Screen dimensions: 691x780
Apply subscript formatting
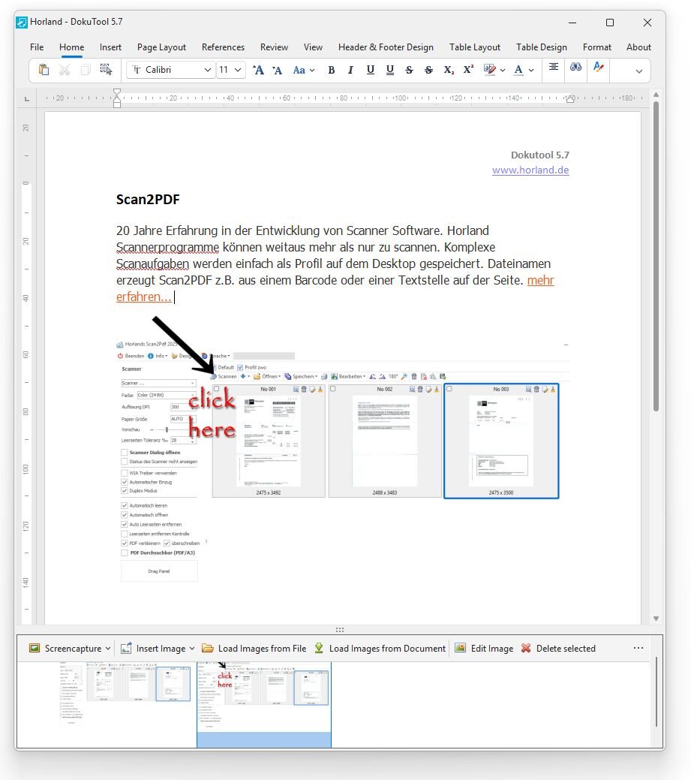pos(449,70)
